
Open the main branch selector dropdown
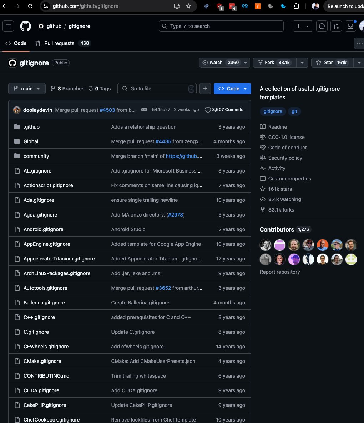point(27,89)
